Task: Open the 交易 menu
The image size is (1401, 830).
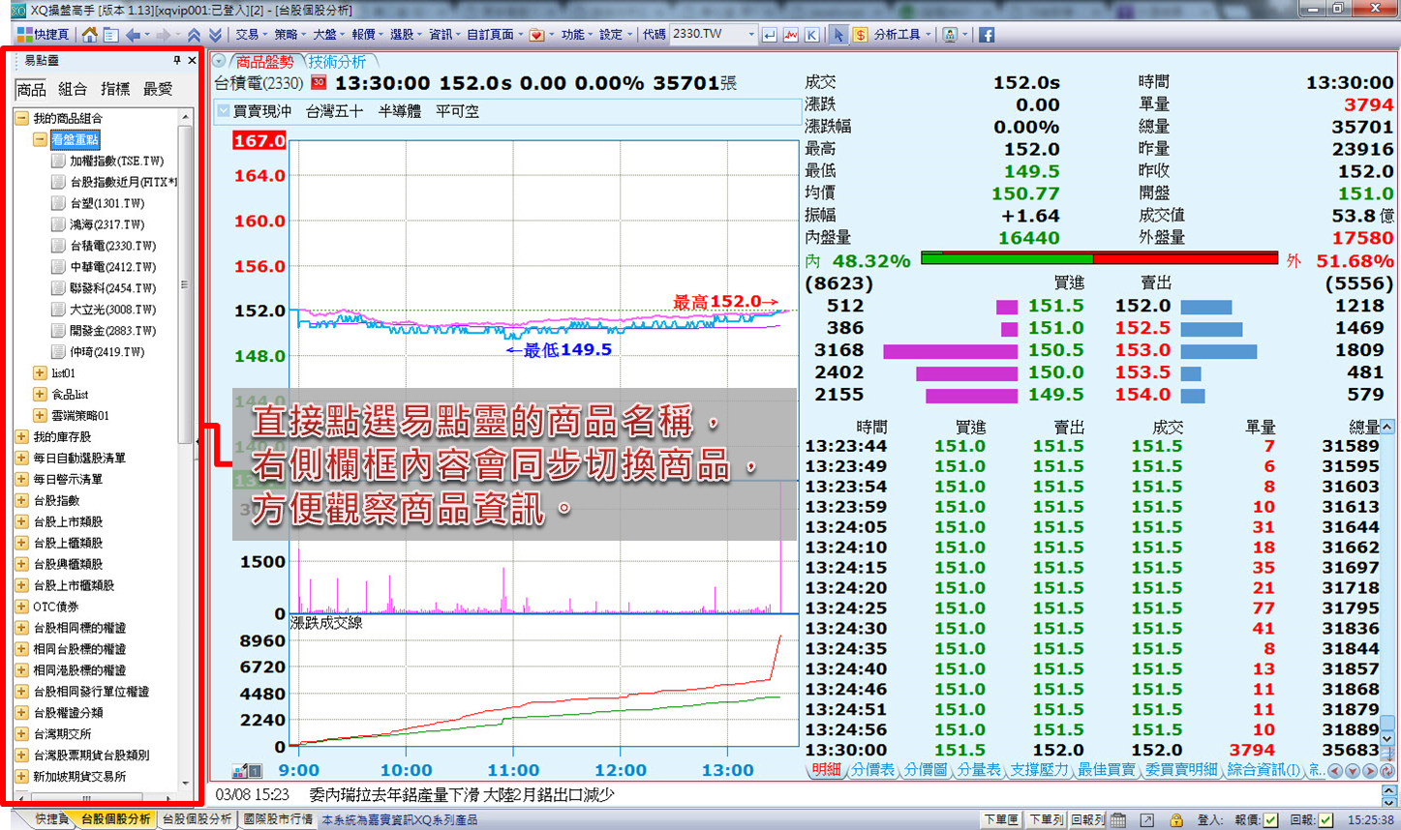Action: (247, 35)
